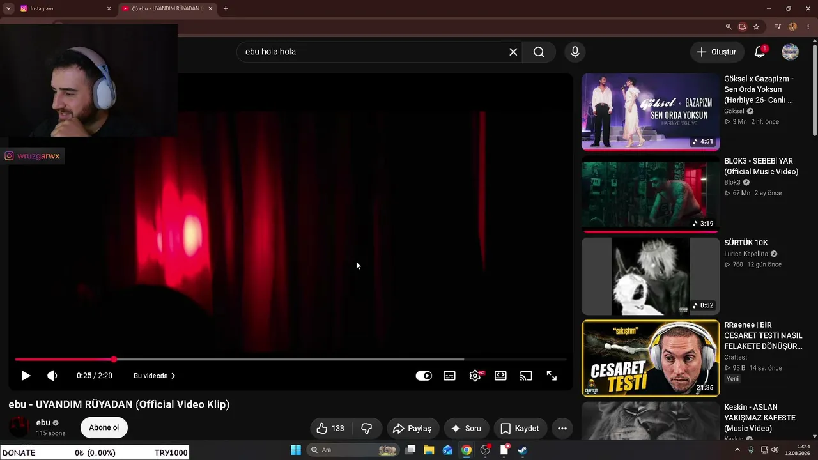The width and height of the screenshot is (818, 460).
Task: Open Steam from the taskbar
Action: (x=522, y=450)
